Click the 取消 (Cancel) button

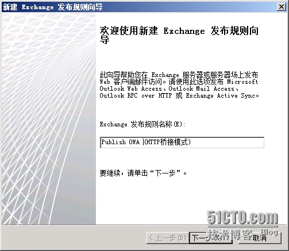[x=260, y=238]
